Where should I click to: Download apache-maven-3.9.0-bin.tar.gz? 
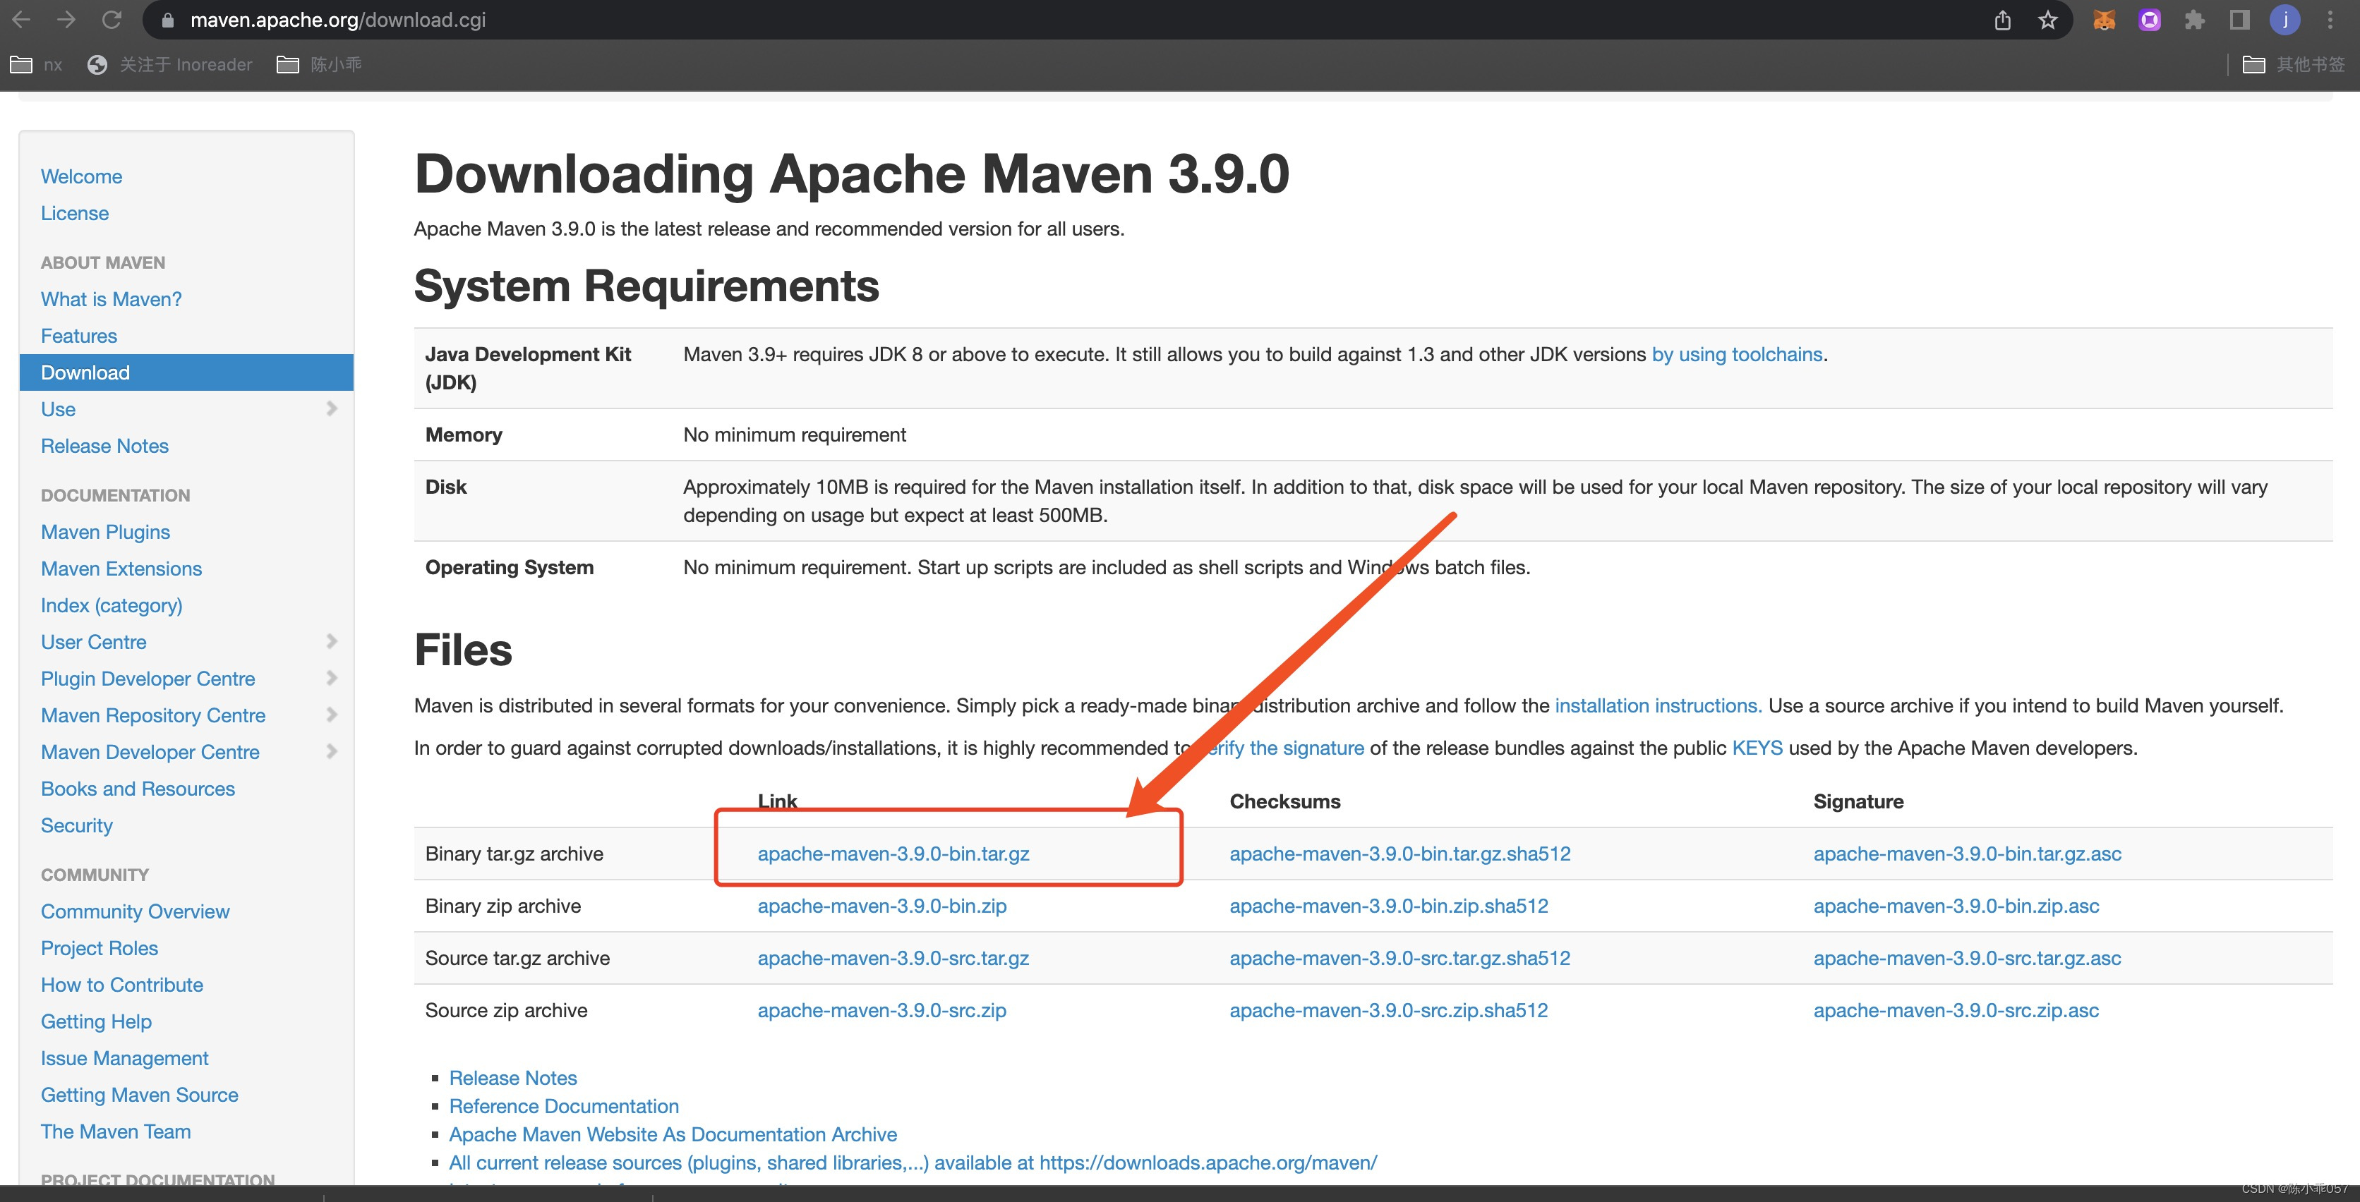[x=893, y=854]
